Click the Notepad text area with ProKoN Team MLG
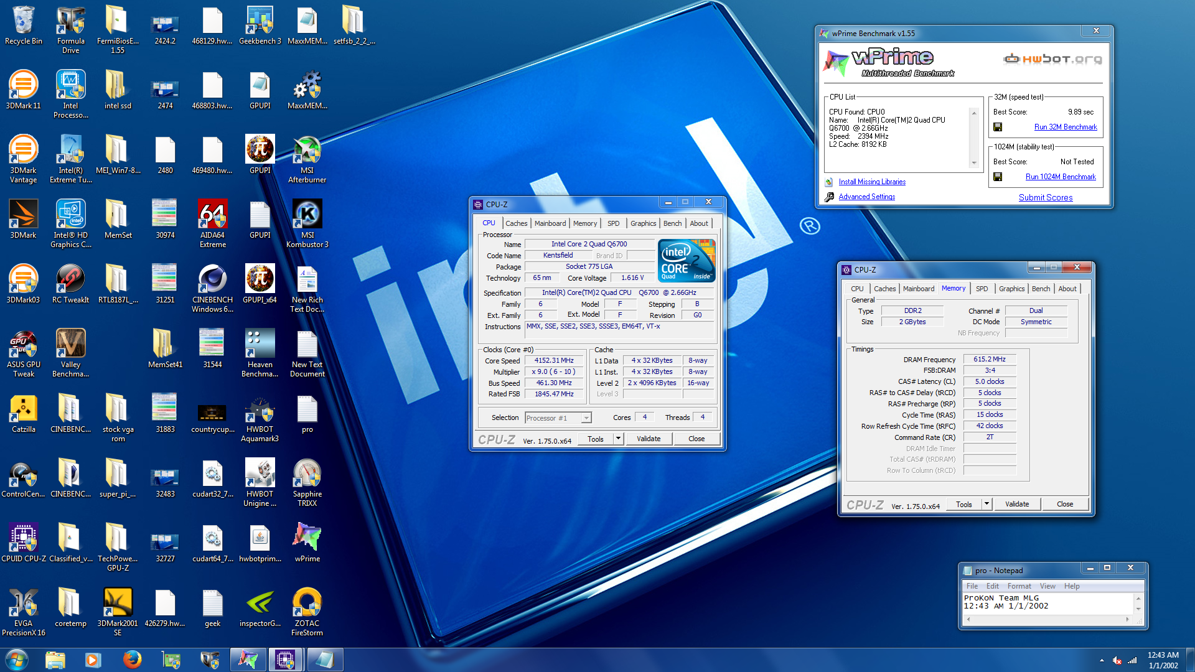Image resolution: width=1195 pixels, height=672 pixels. (1048, 604)
